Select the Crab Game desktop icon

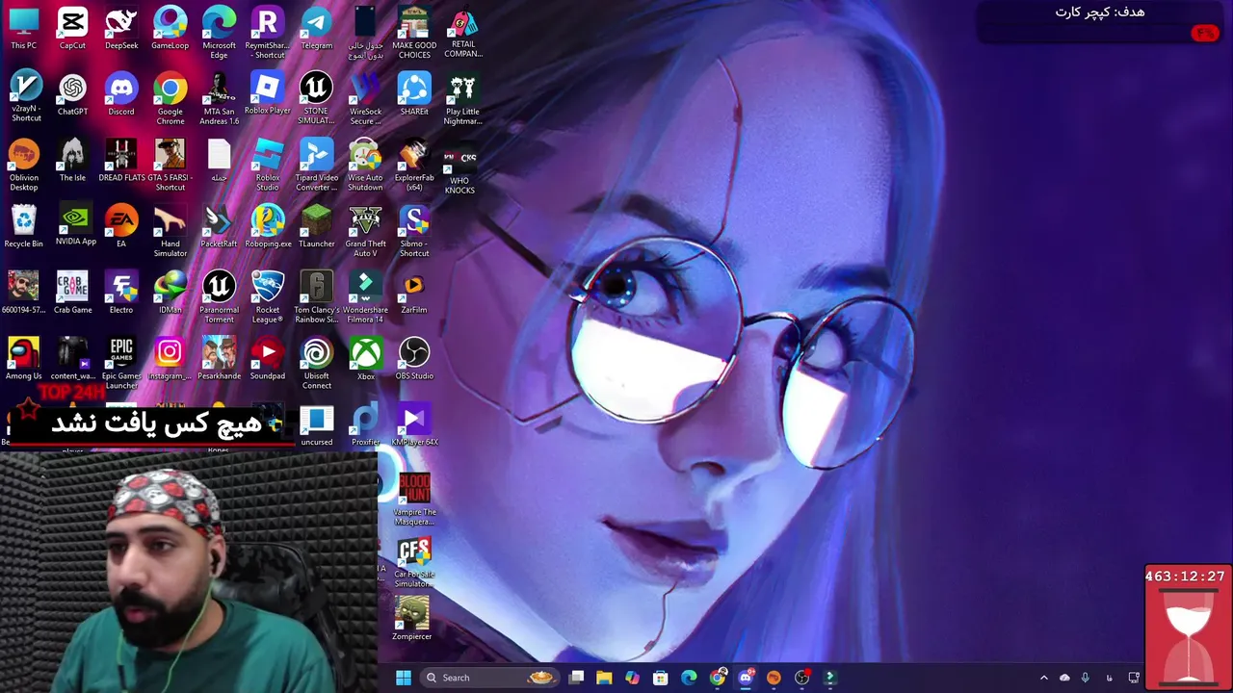[72, 293]
